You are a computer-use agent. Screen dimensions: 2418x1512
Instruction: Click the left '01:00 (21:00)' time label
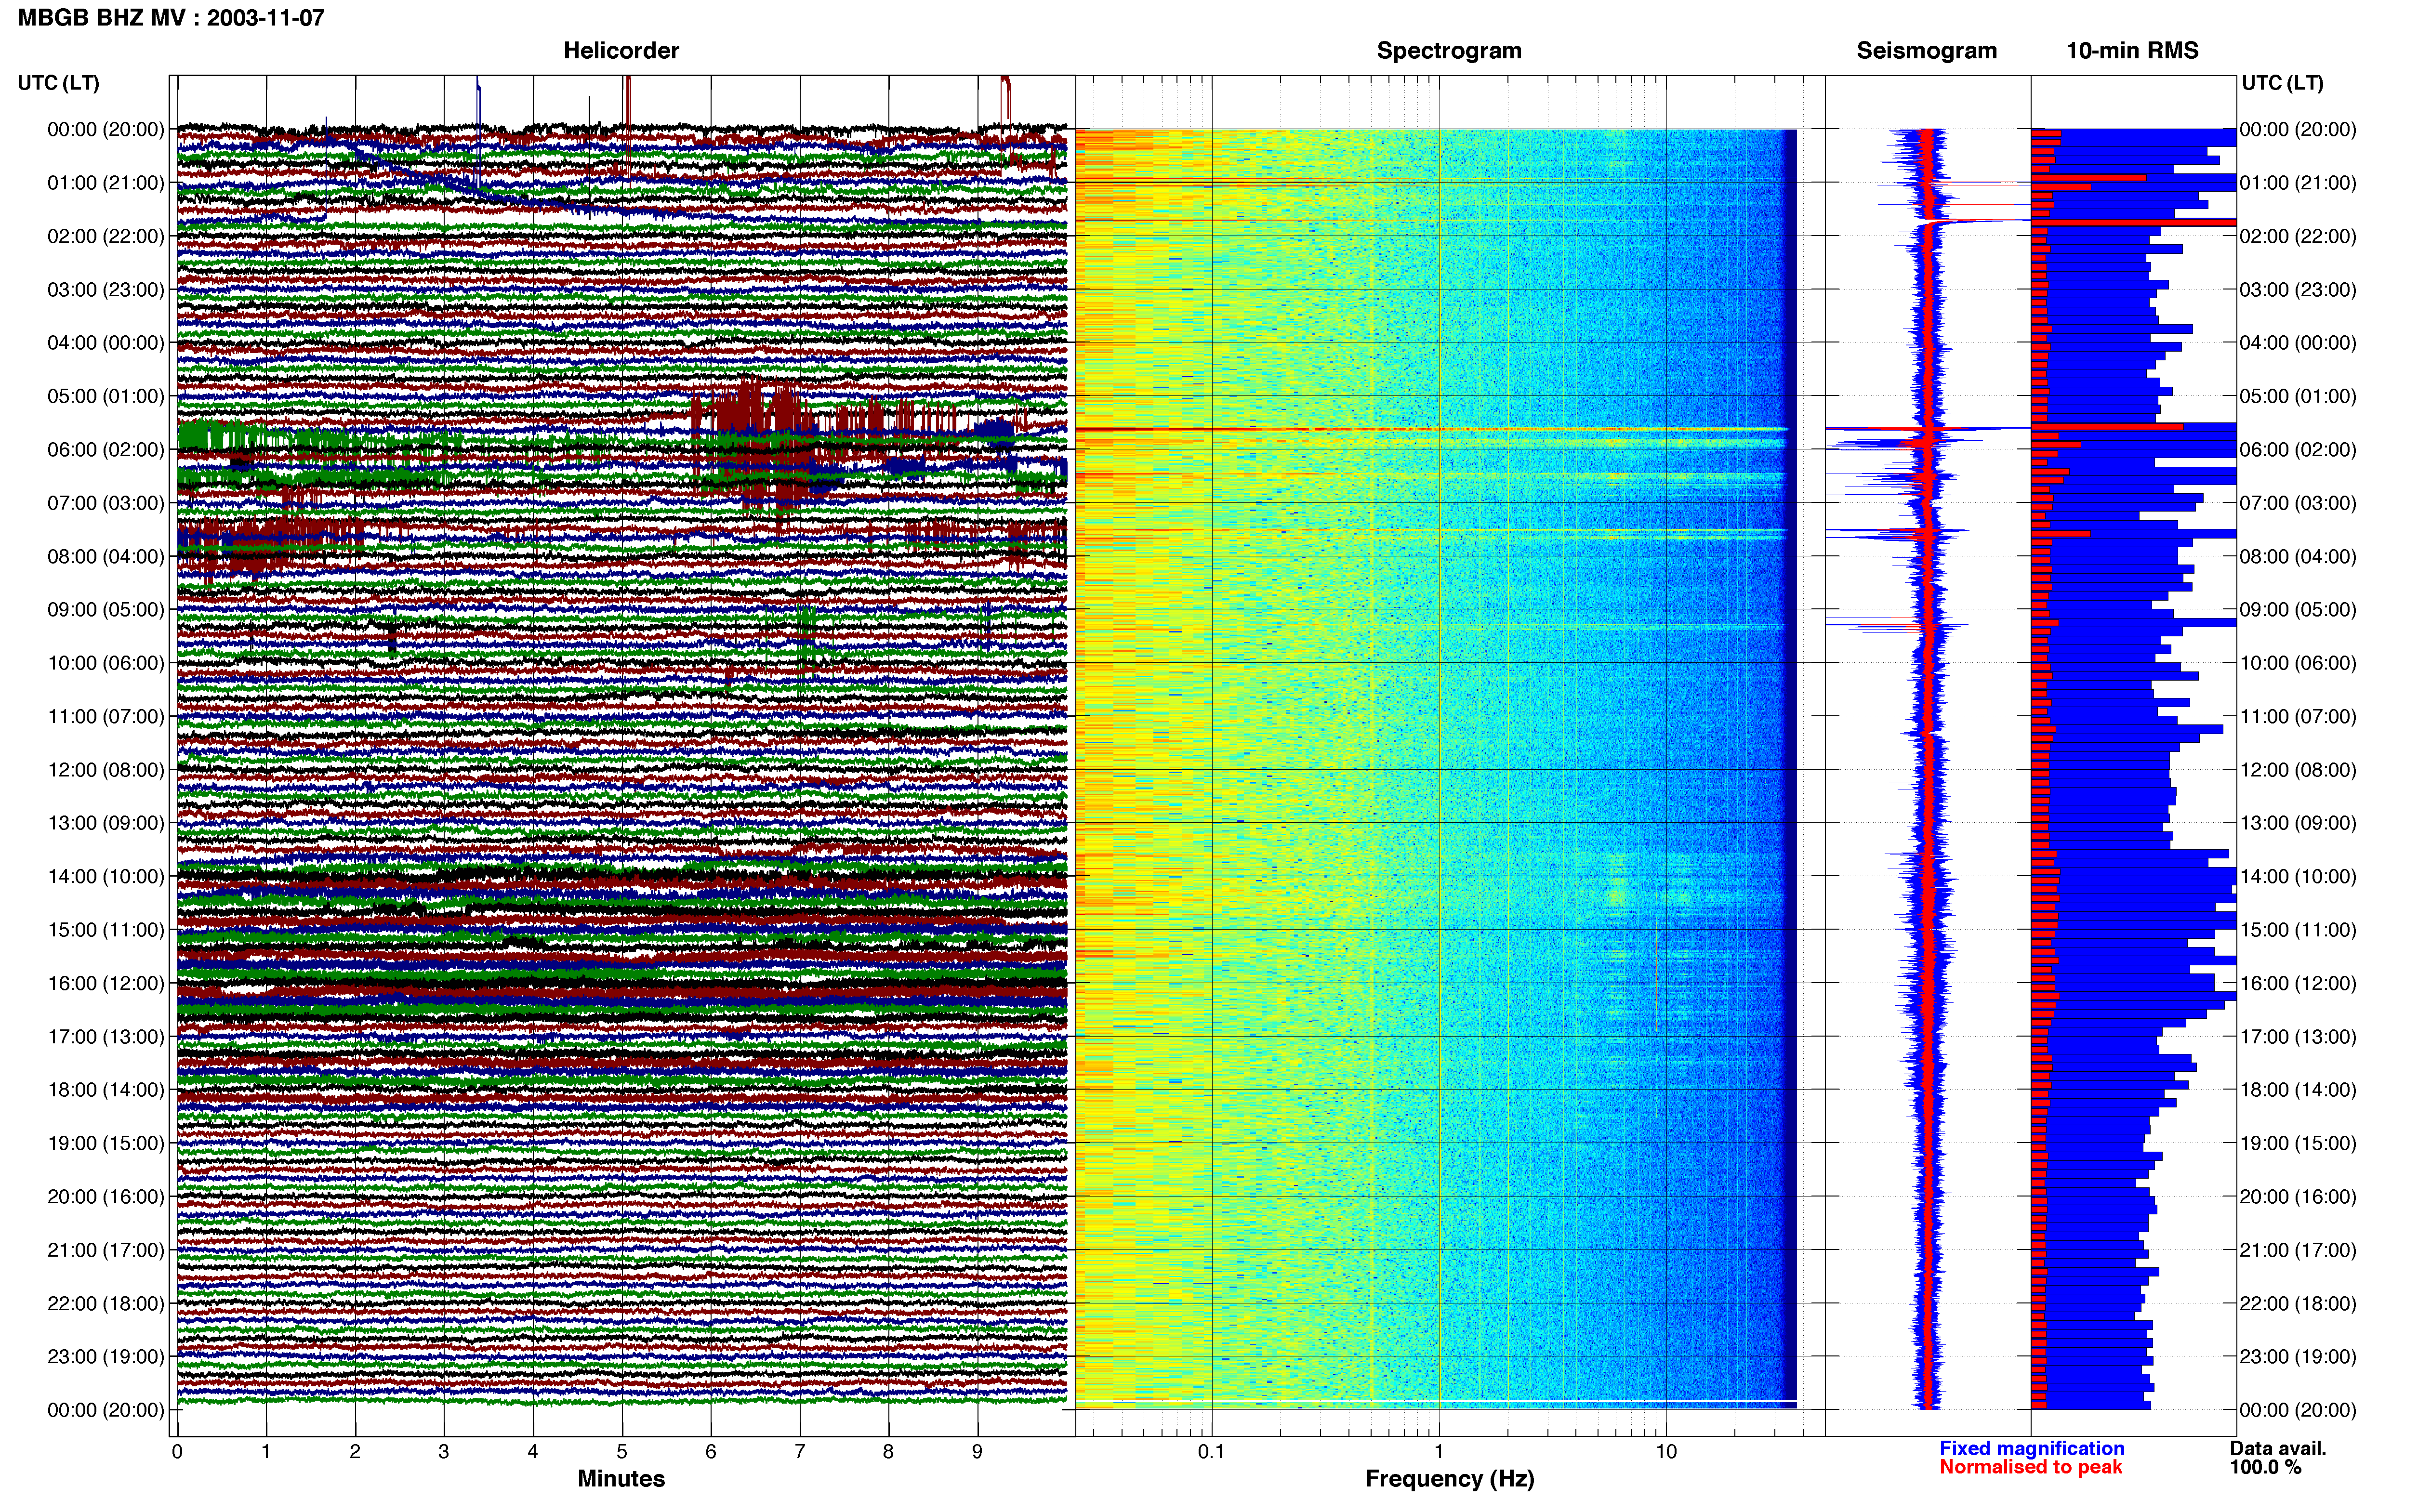coord(106,183)
